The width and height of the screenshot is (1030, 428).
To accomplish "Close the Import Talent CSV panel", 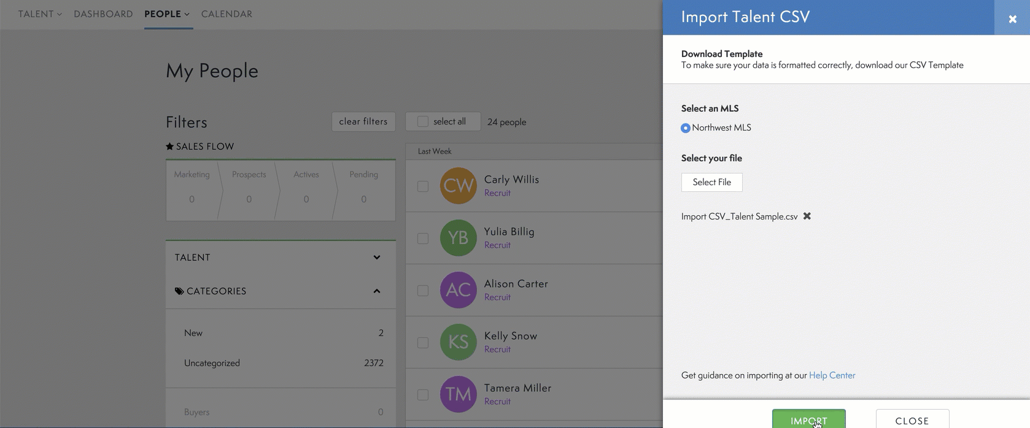I will coord(1012,19).
